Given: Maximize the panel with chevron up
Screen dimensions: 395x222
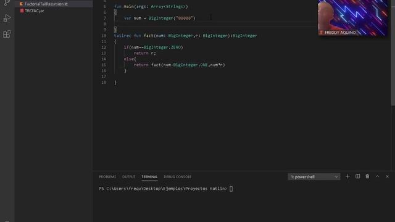Looking at the screenshot, I should (x=377, y=176).
